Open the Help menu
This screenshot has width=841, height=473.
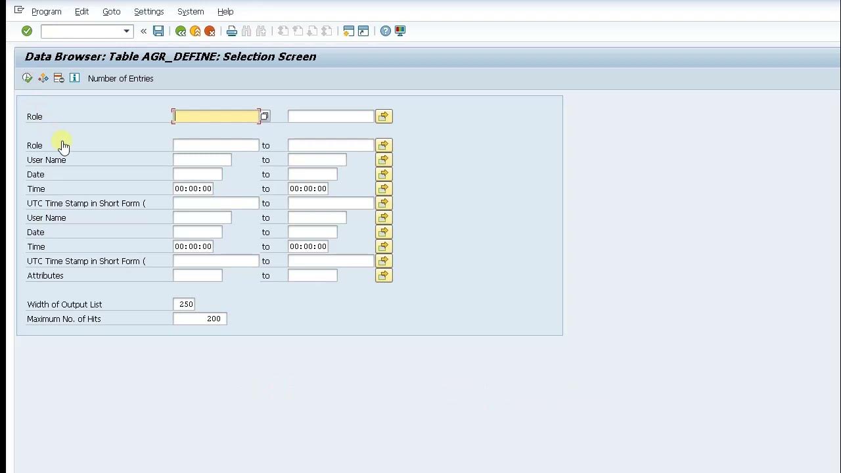click(x=225, y=11)
